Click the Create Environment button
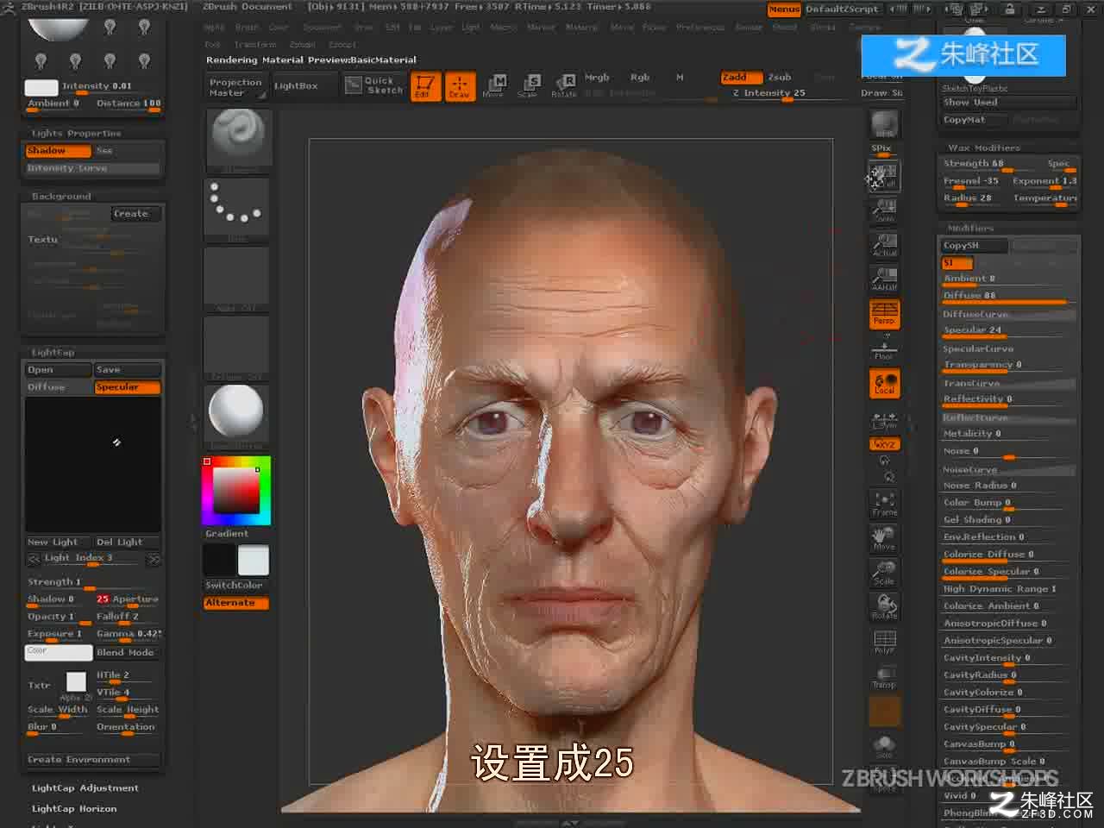Image resolution: width=1104 pixels, height=828 pixels. [92, 760]
